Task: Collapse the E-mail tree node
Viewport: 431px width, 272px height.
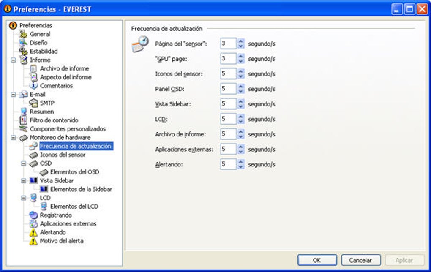Action: [13, 94]
